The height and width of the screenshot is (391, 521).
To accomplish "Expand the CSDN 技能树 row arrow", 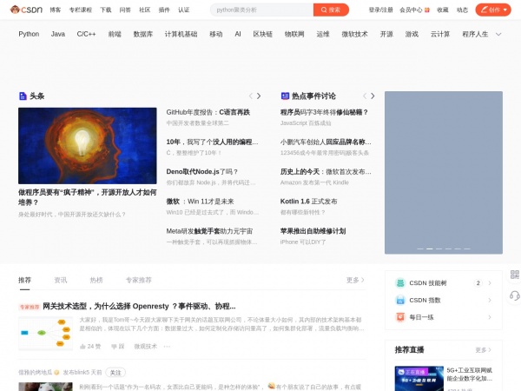I will click(490, 283).
